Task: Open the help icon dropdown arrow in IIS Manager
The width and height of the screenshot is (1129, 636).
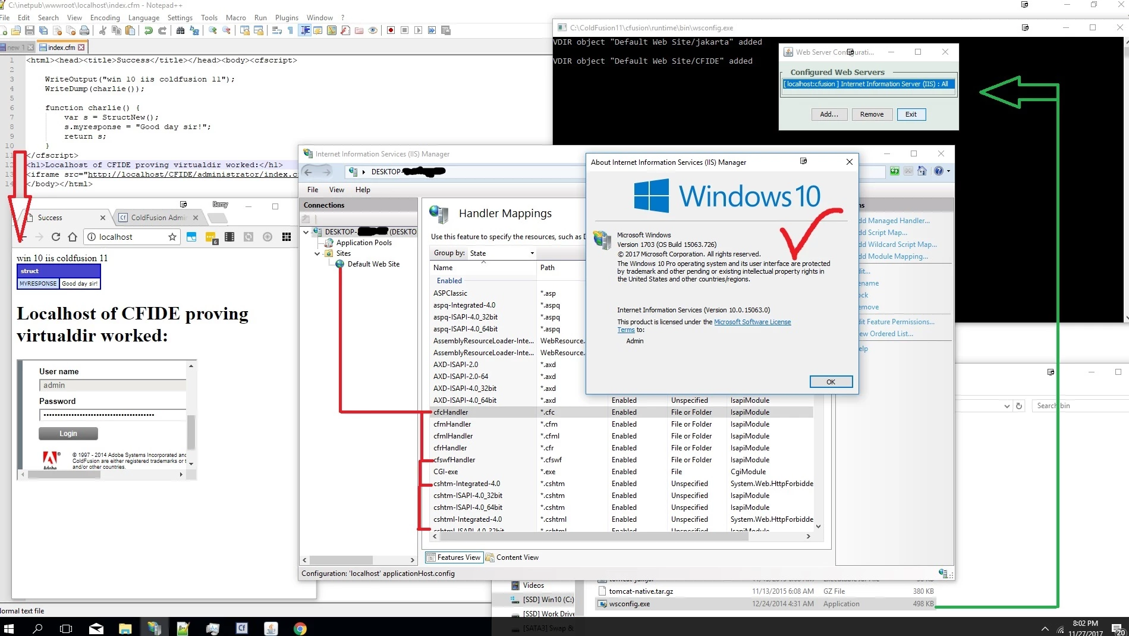Action: click(x=948, y=171)
